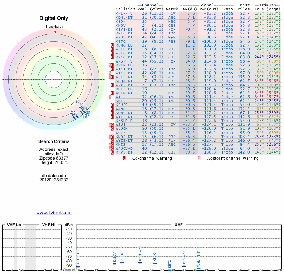Click the 155.9 distance value for WSIL-DT
This screenshot has height=273, width=284.
click(x=244, y=77)
